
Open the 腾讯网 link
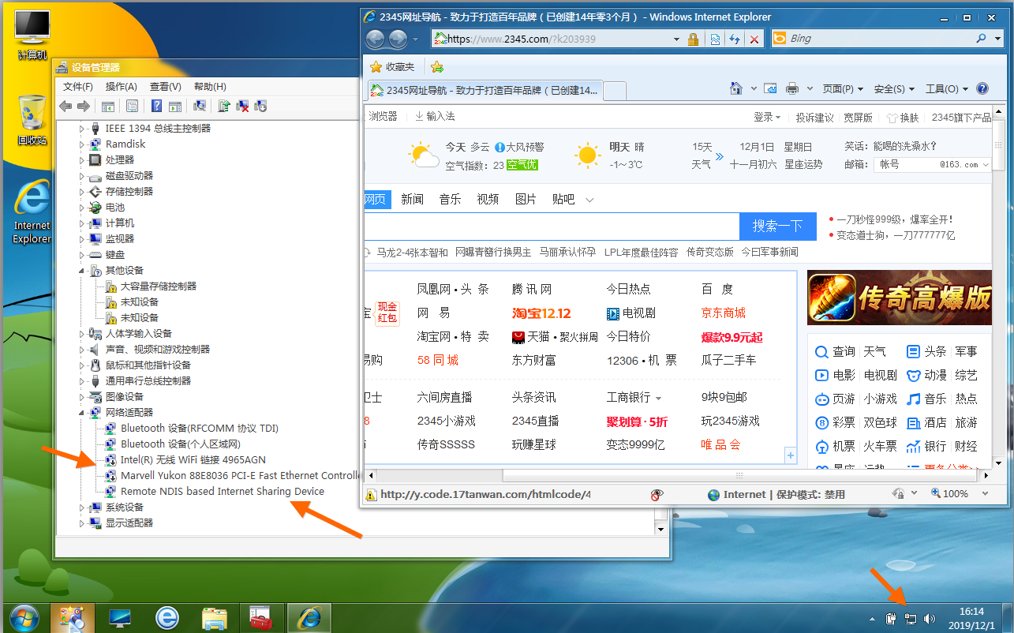coord(532,289)
